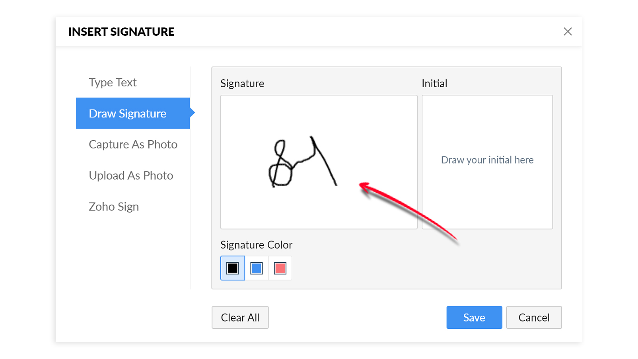
Task: Switch to the Zoho Sign option
Action: [114, 207]
